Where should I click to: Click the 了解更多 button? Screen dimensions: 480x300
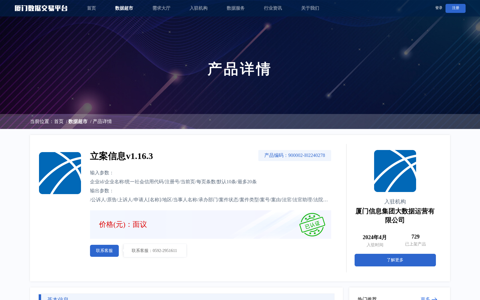coord(395,260)
